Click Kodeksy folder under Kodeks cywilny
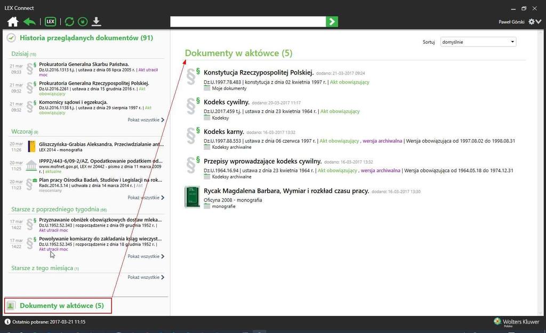546x333 pixels. pyautogui.click(x=220, y=118)
